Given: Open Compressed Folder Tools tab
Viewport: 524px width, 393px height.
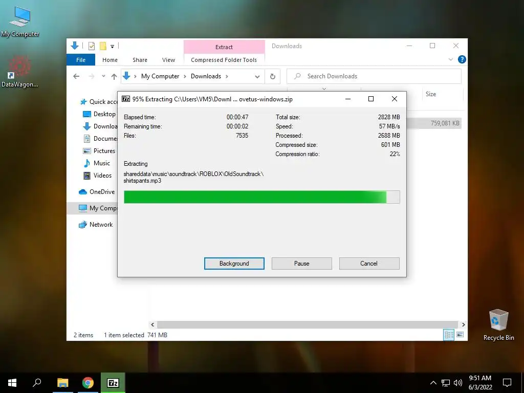Looking at the screenshot, I should pyautogui.click(x=224, y=60).
